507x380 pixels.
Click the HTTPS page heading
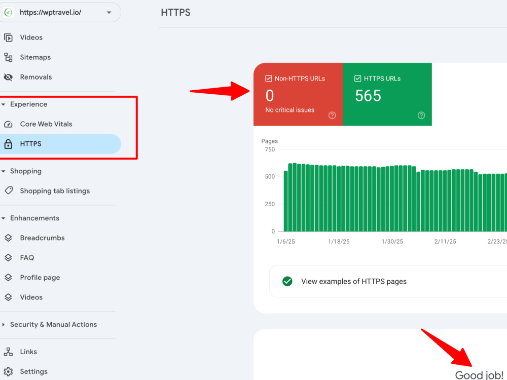[175, 13]
